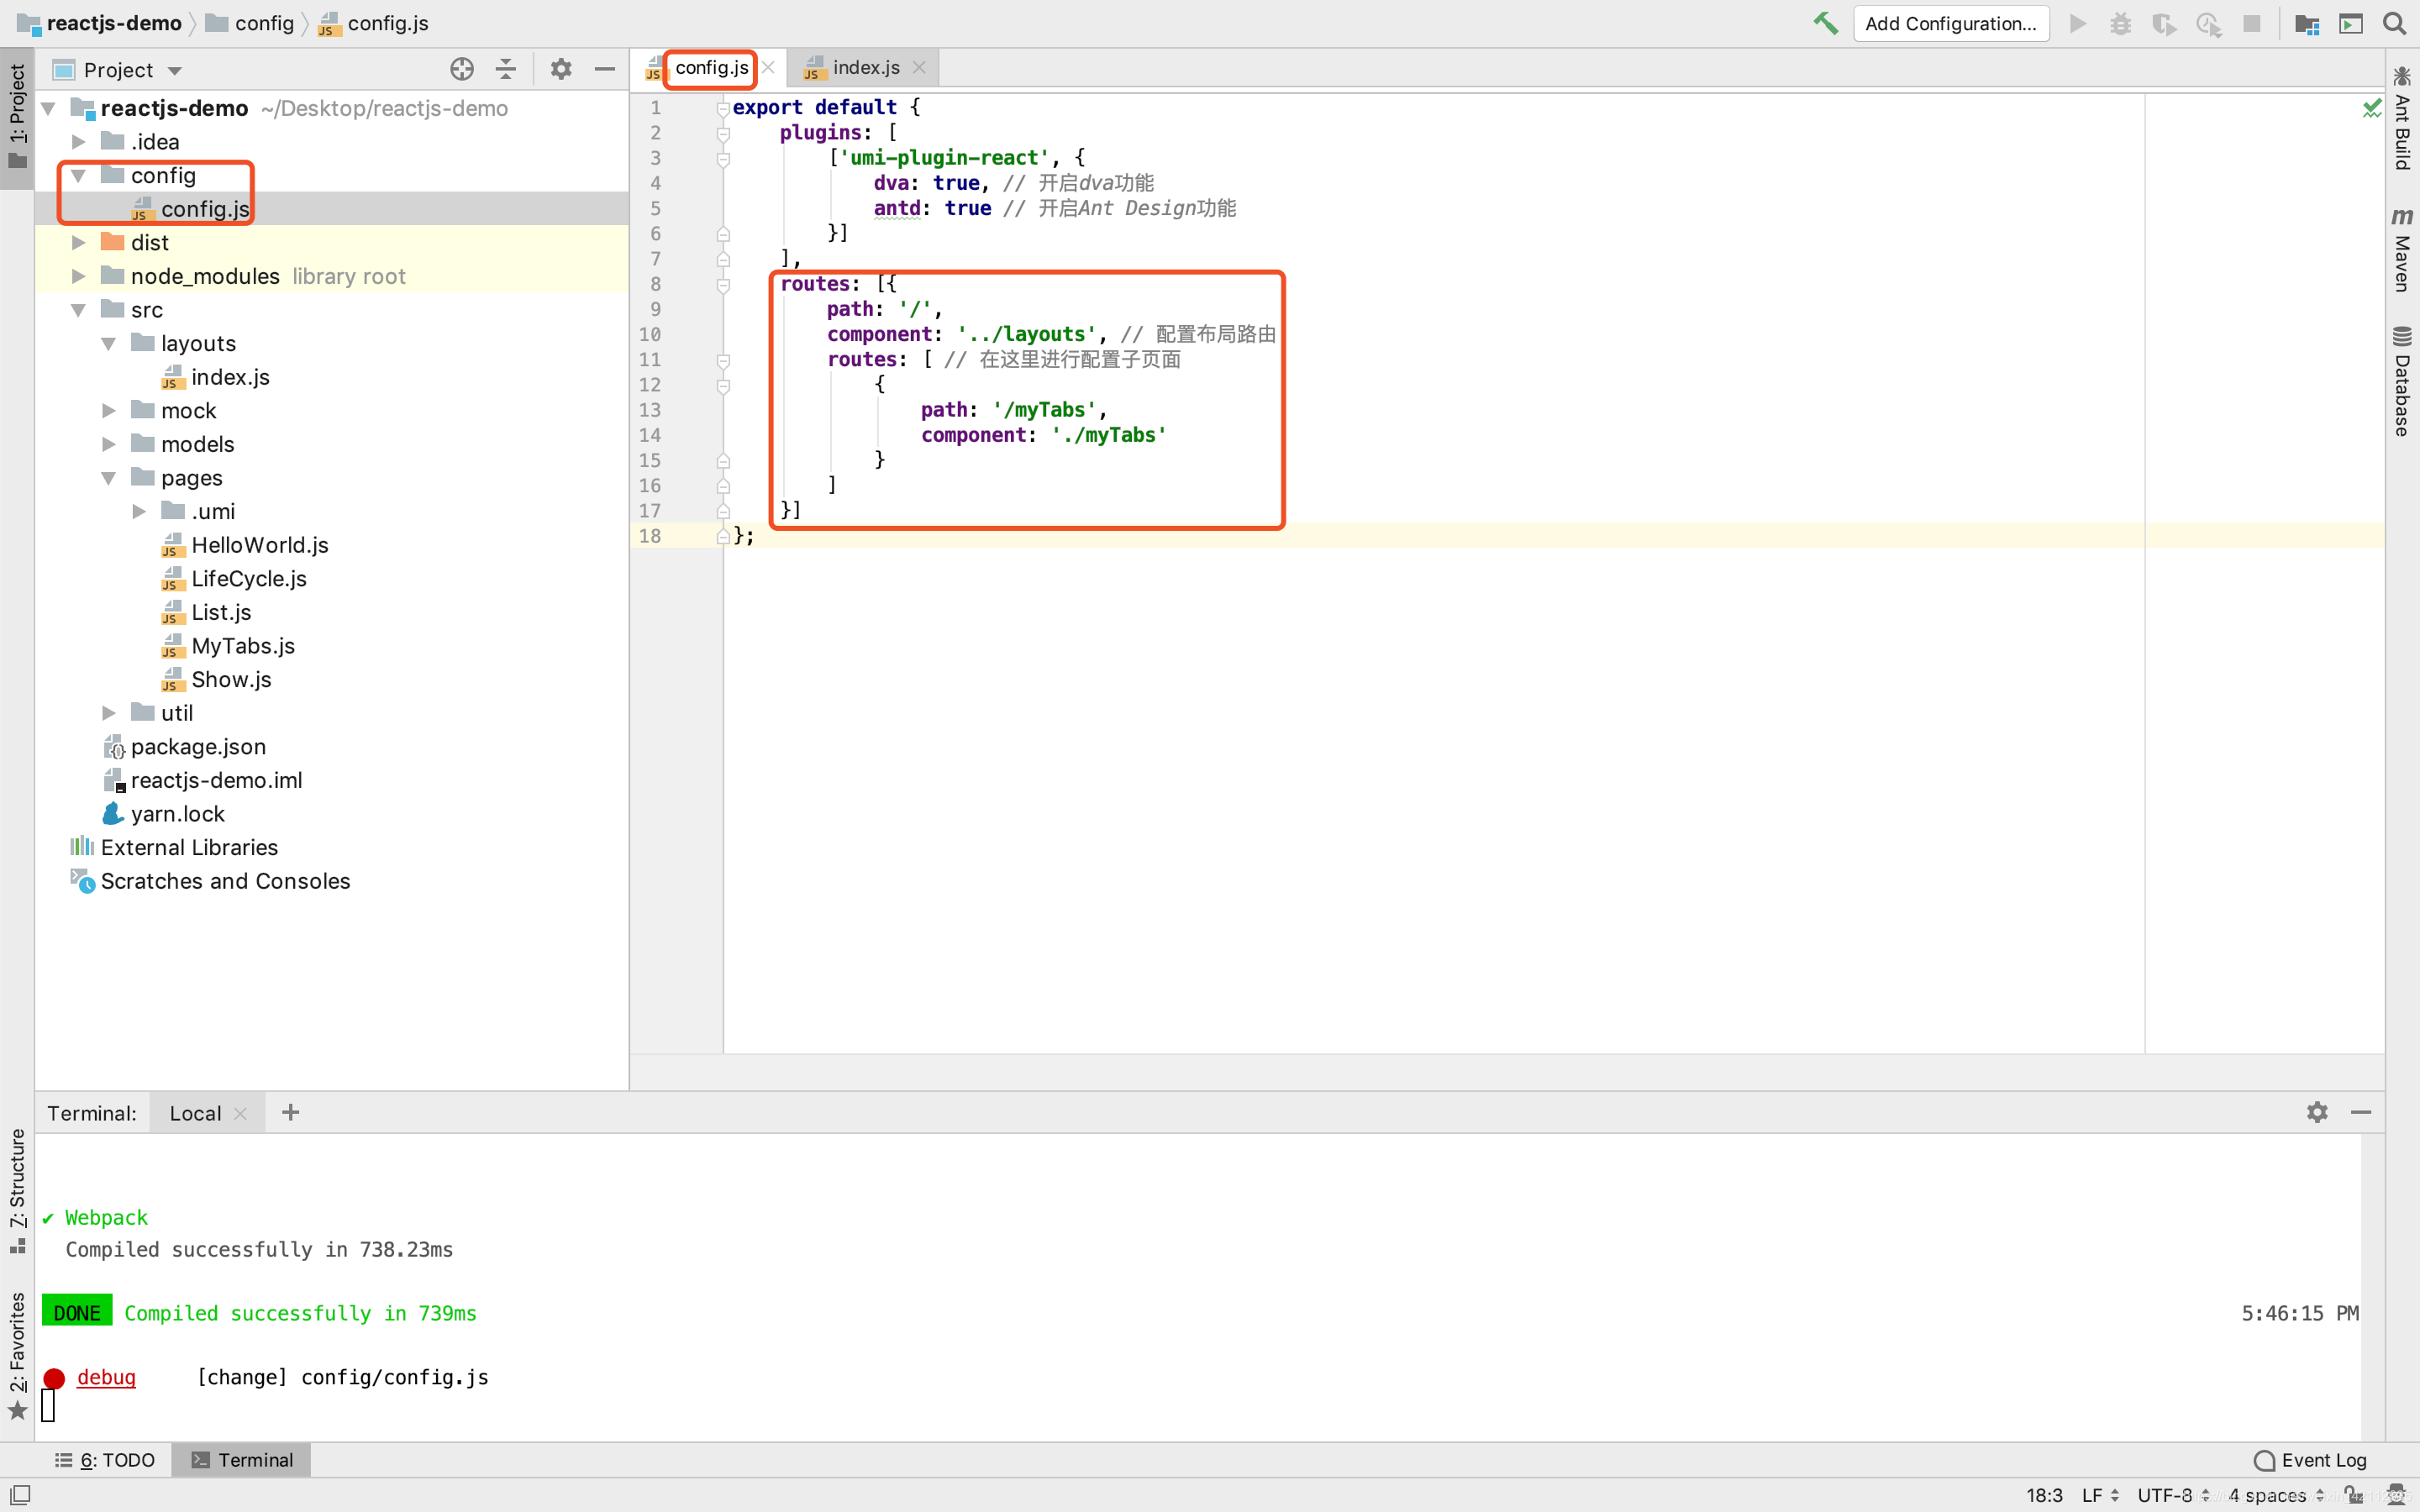This screenshot has height=1512, width=2420.
Task: Click the Collapse All icon in Project panel
Action: (x=506, y=69)
